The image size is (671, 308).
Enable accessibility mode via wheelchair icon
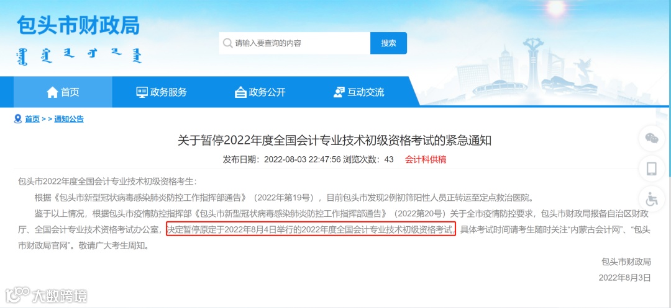[652, 199]
